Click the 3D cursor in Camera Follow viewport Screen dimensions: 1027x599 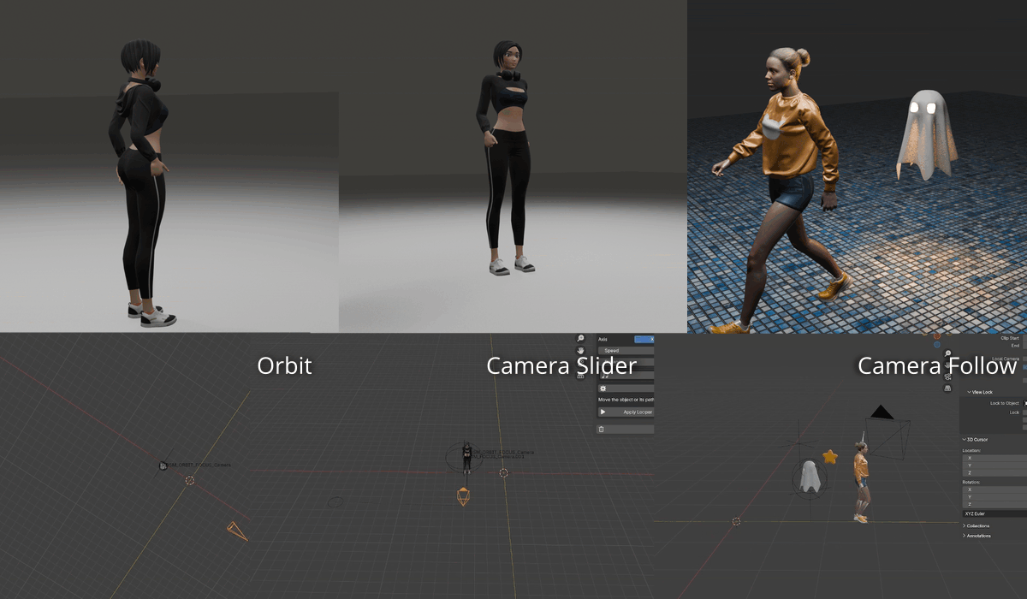[736, 521]
